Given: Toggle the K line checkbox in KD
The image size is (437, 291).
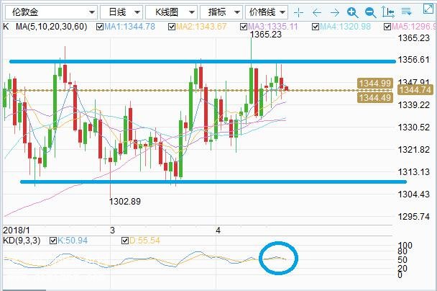Looking at the screenshot, I should pos(53,241).
